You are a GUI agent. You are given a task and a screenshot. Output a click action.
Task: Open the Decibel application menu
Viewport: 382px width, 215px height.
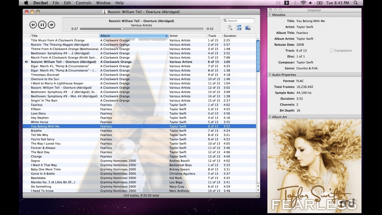click(x=40, y=3)
